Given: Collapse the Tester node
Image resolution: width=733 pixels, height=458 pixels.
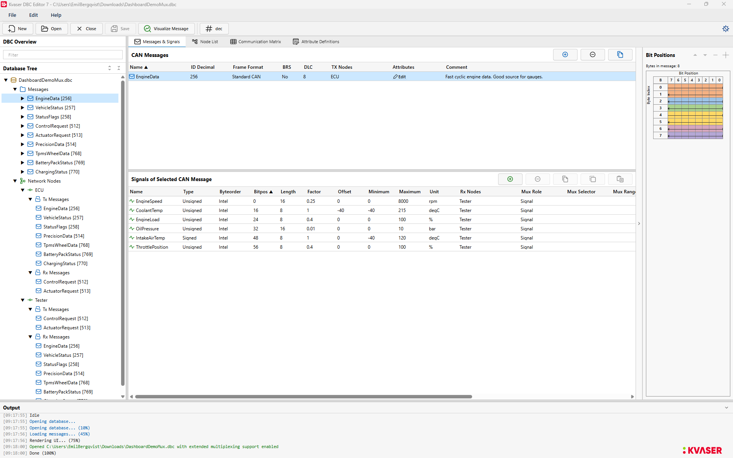Looking at the screenshot, I should [x=23, y=300].
